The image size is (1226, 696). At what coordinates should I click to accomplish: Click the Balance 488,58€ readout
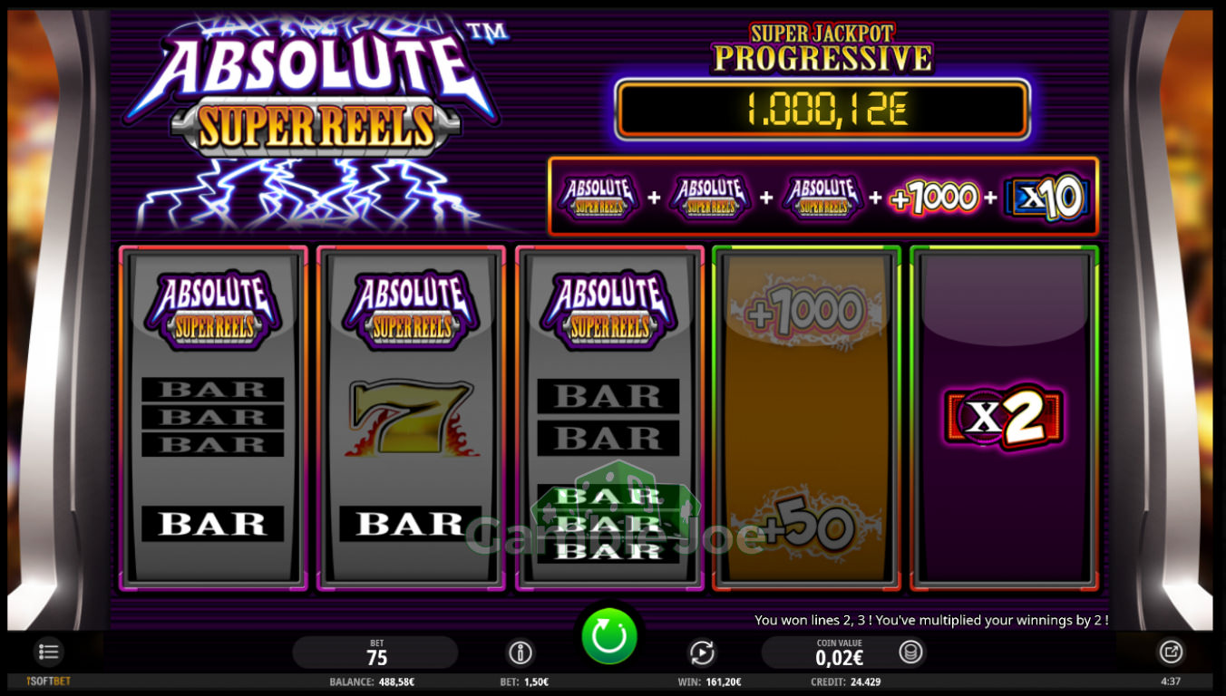372,681
